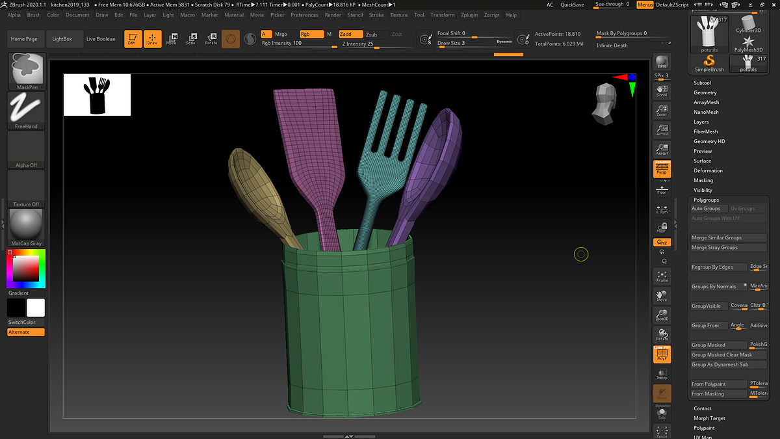Image resolution: width=780 pixels, height=439 pixels.
Task: Click the Regroup By Edges button
Action: [718, 267]
